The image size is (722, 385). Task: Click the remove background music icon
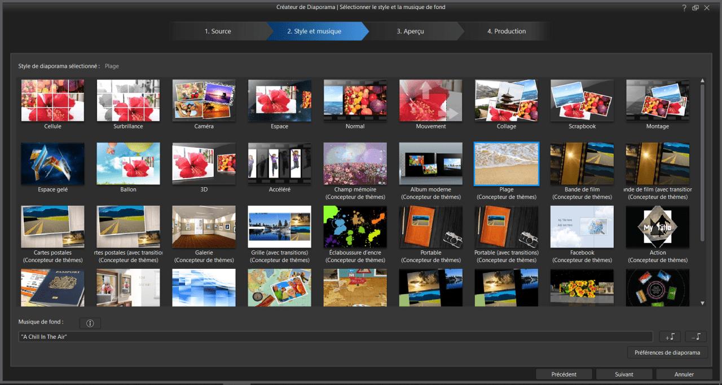point(696,337)
